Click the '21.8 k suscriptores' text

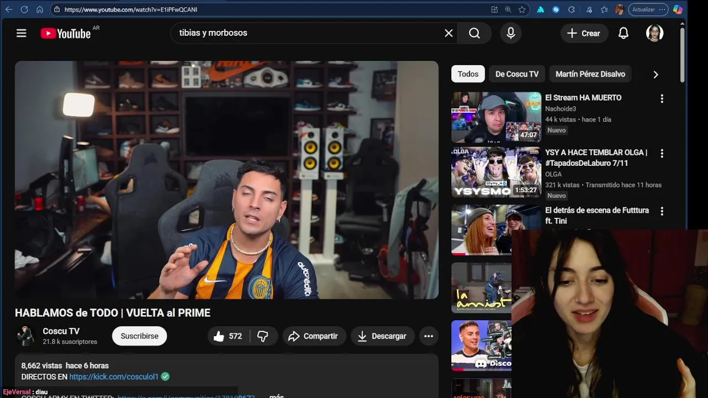click(x=70, y=342)
